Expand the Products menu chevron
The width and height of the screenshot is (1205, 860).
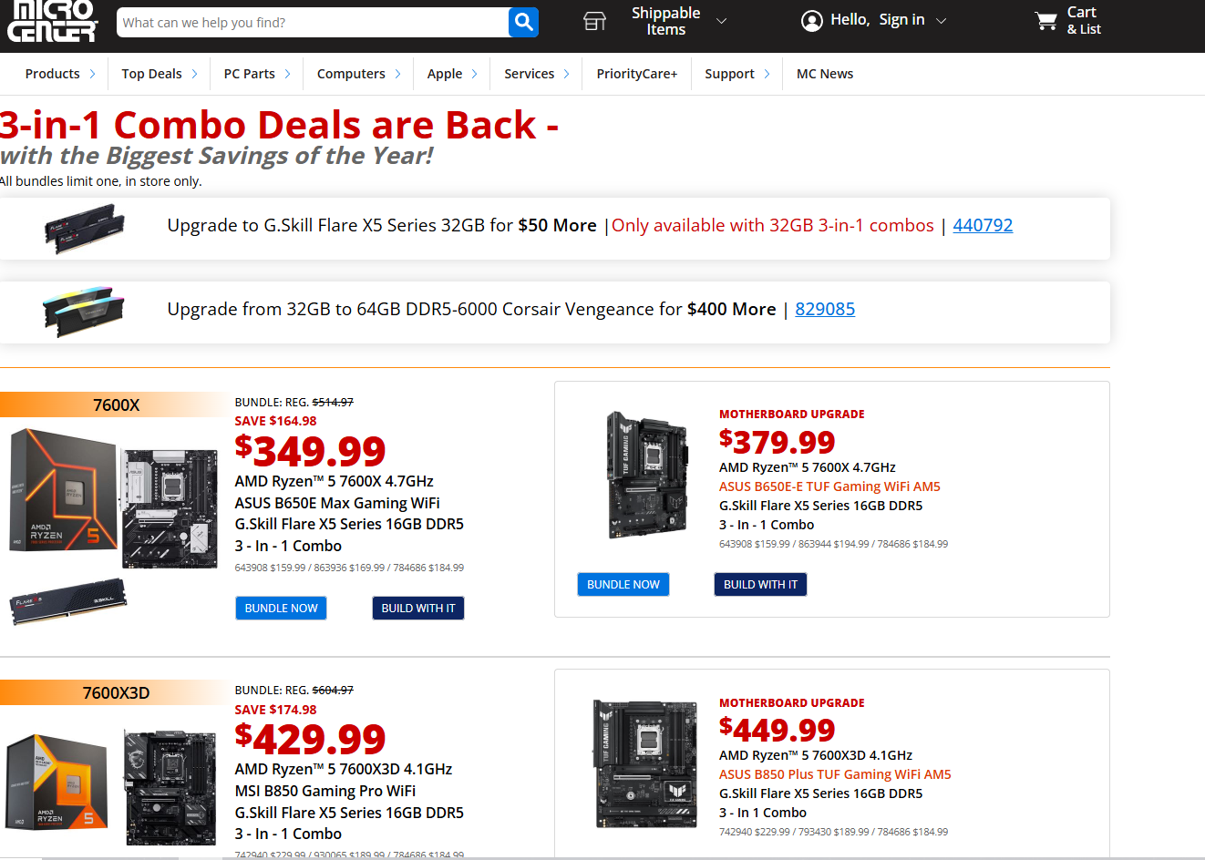pyautogui.click(x=92, y=74)
